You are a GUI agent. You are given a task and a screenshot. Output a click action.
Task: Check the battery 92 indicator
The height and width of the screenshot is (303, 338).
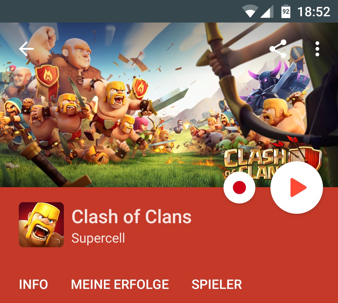pos(286,11)
